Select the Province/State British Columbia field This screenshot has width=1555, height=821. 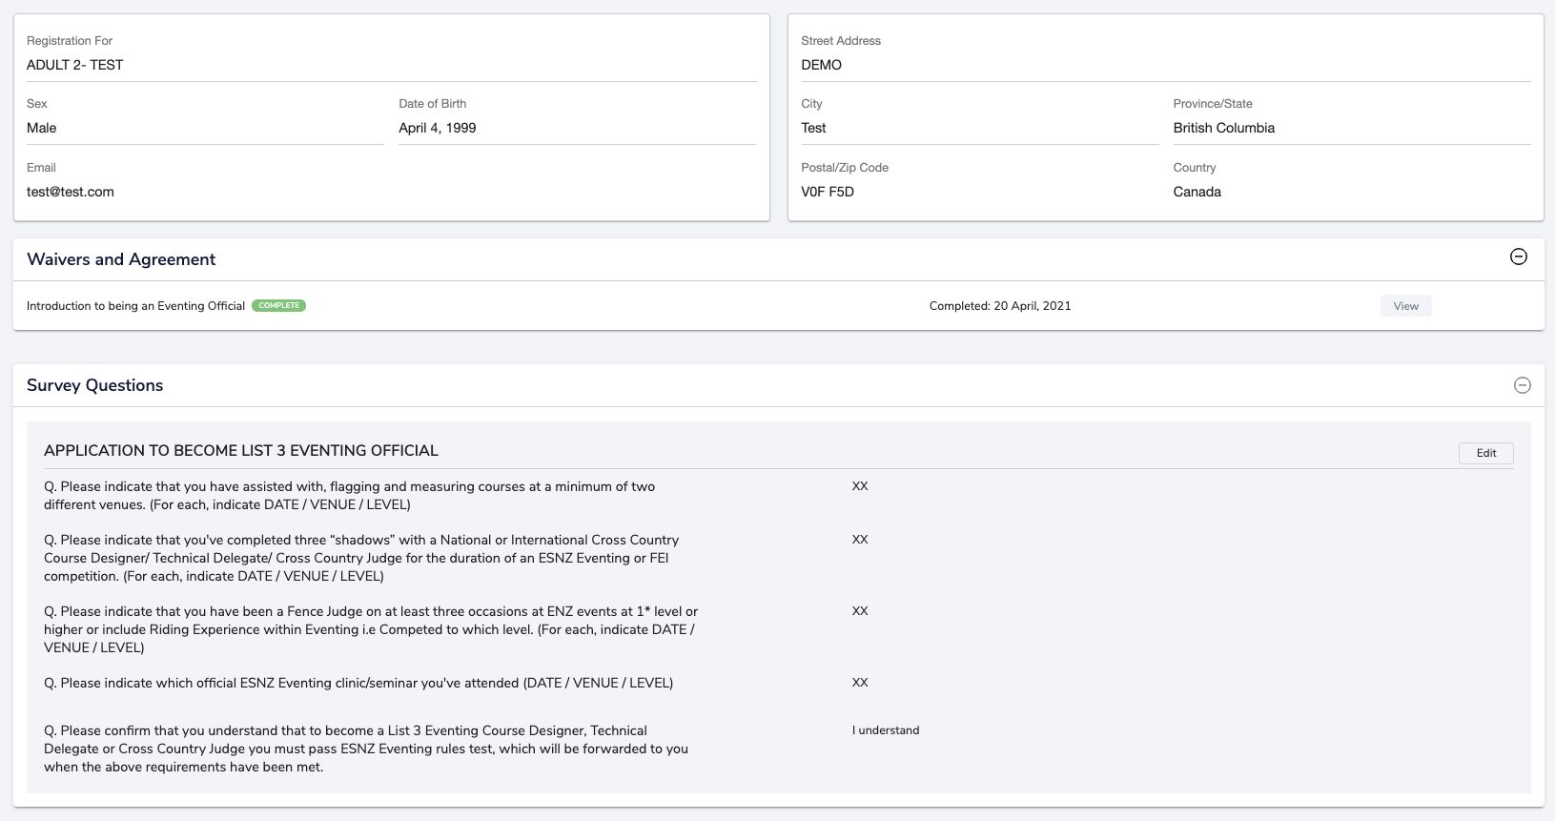1223,128
